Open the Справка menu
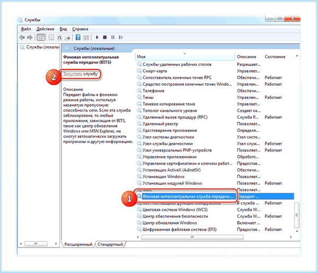The height and width of the screenshot is (273, 318). 80,29
